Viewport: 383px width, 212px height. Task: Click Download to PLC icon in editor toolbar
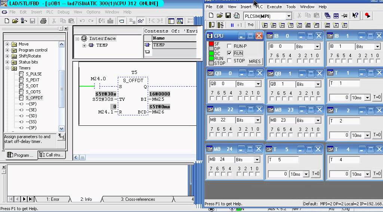(x=110, y=21)
